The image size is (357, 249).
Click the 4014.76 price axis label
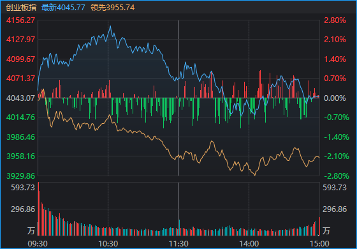[20, 117]
